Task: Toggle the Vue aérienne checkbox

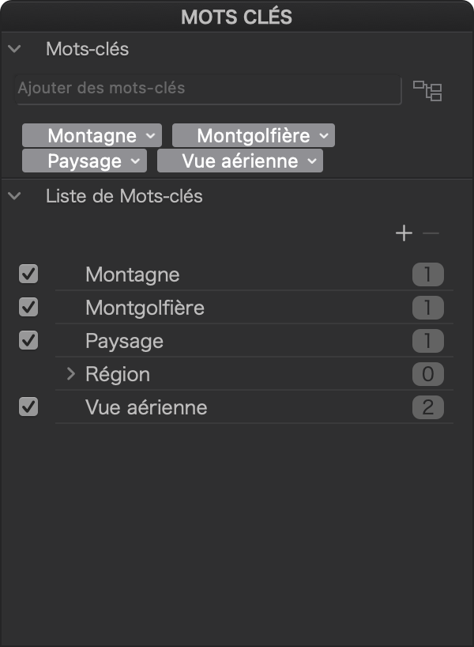Action: click(x=28, y=407)
